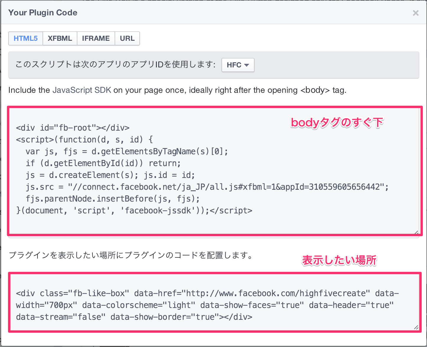
Task: Click the pink '表示したい場所' annotation
Action: coord(339,260)
